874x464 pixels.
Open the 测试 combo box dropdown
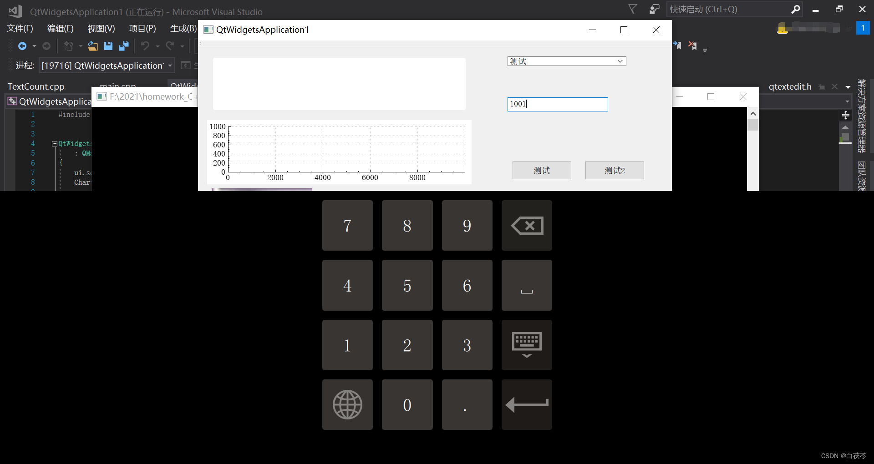(620, 61)
